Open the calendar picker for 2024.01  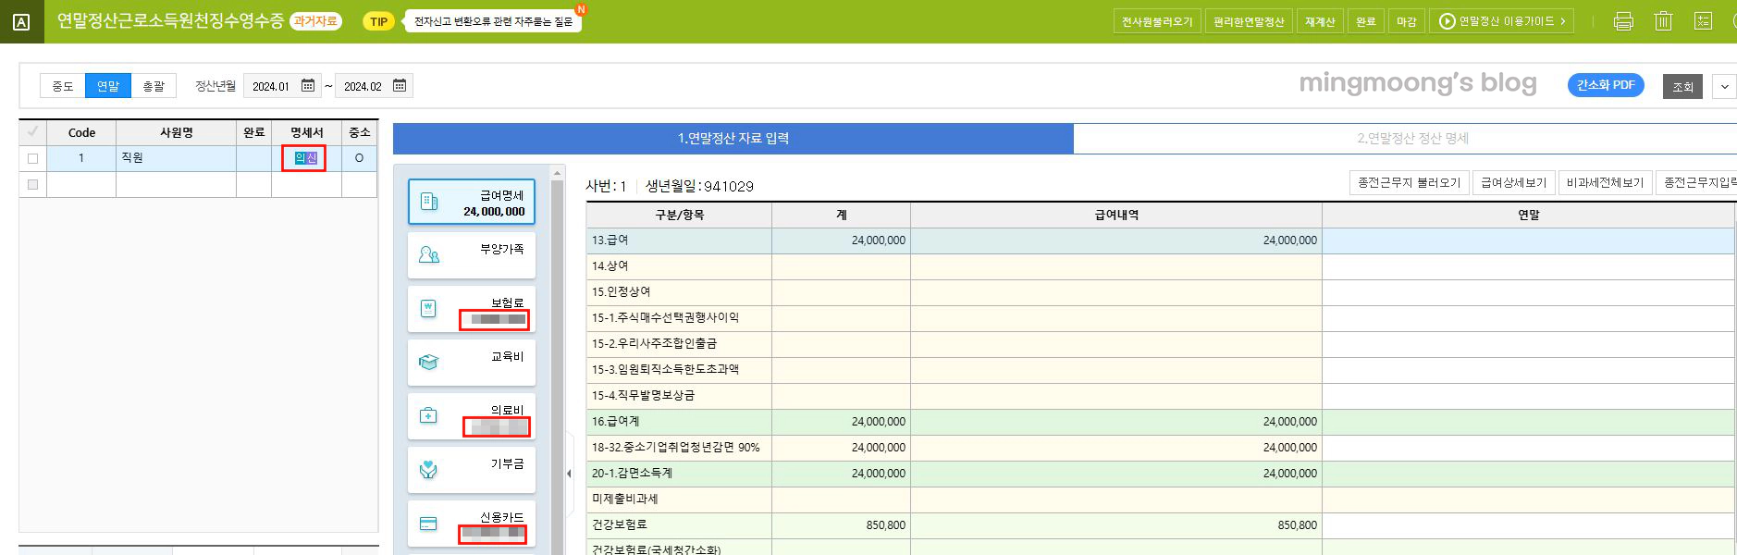pos(308,86)
